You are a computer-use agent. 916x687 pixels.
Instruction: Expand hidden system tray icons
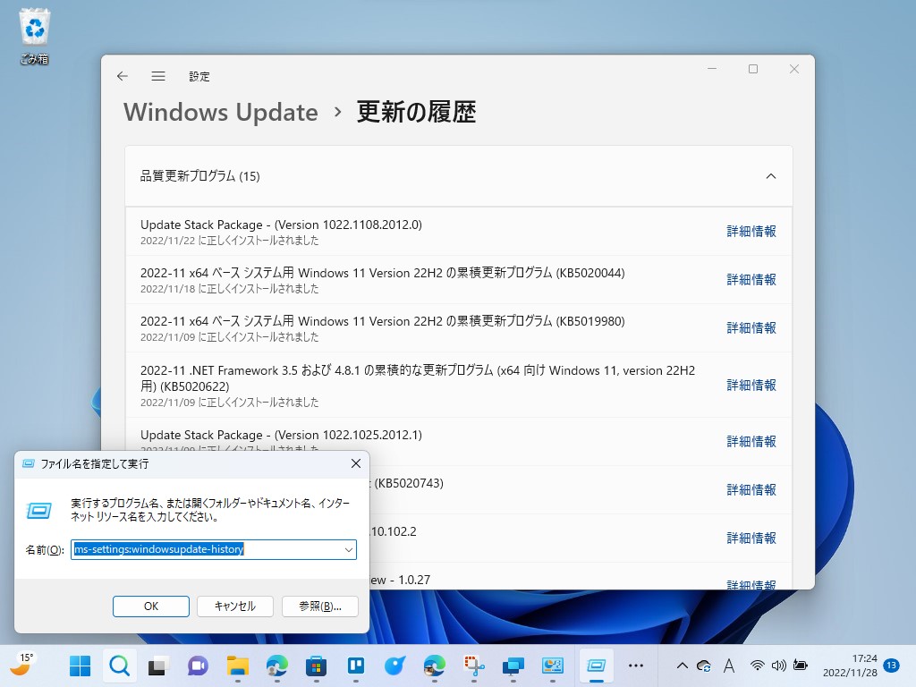tap(682, 666)
